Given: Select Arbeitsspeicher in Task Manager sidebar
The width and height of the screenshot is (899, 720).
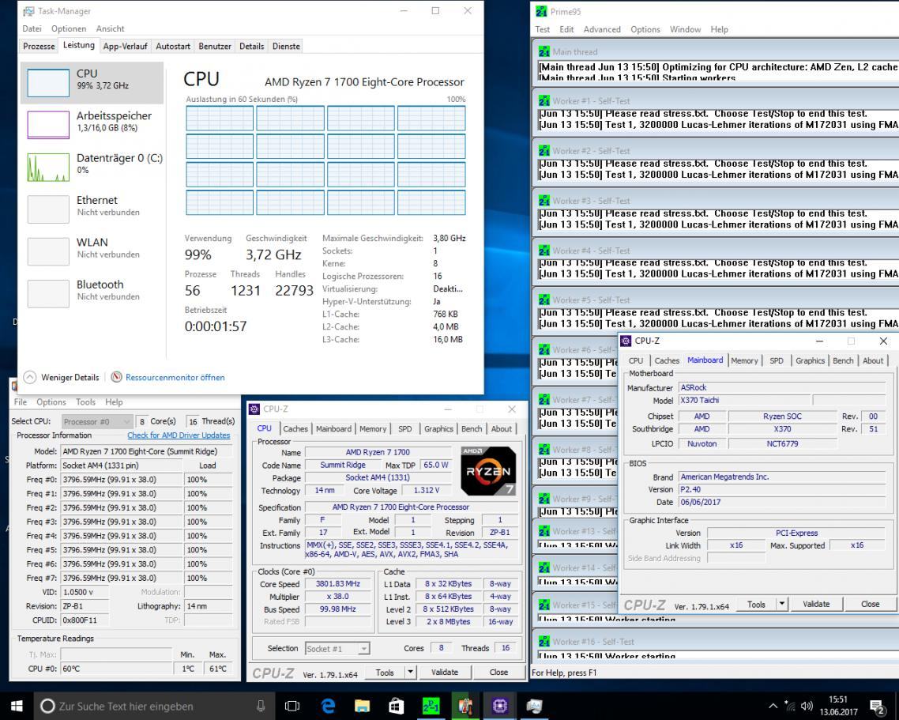Looking at the screenshot, I should point(93,125).
